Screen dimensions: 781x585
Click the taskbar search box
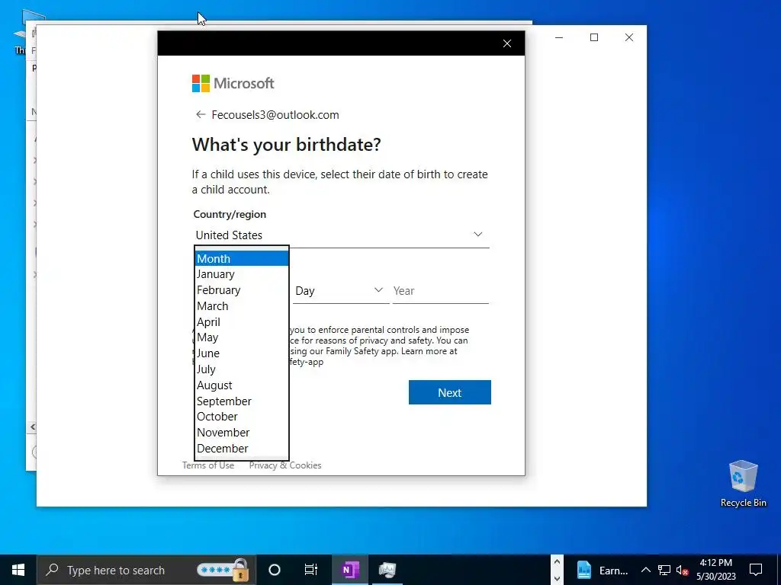tap(146, 570)
